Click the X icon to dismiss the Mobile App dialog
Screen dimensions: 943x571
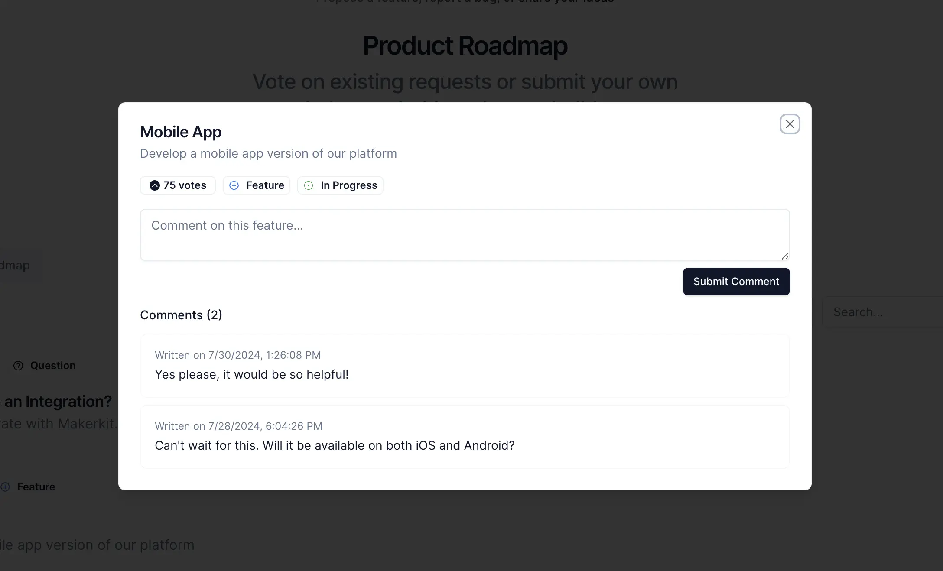coord(790,124)
